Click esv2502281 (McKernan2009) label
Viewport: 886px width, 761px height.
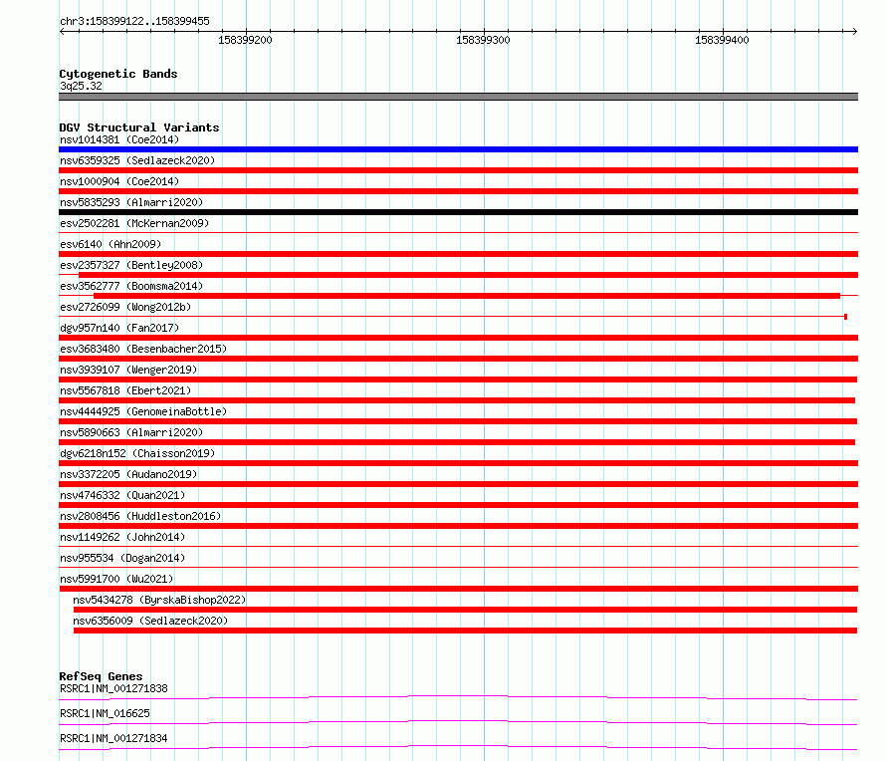coord(134,223)
